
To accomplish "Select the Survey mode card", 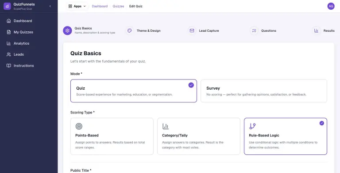I will (264, 91).
